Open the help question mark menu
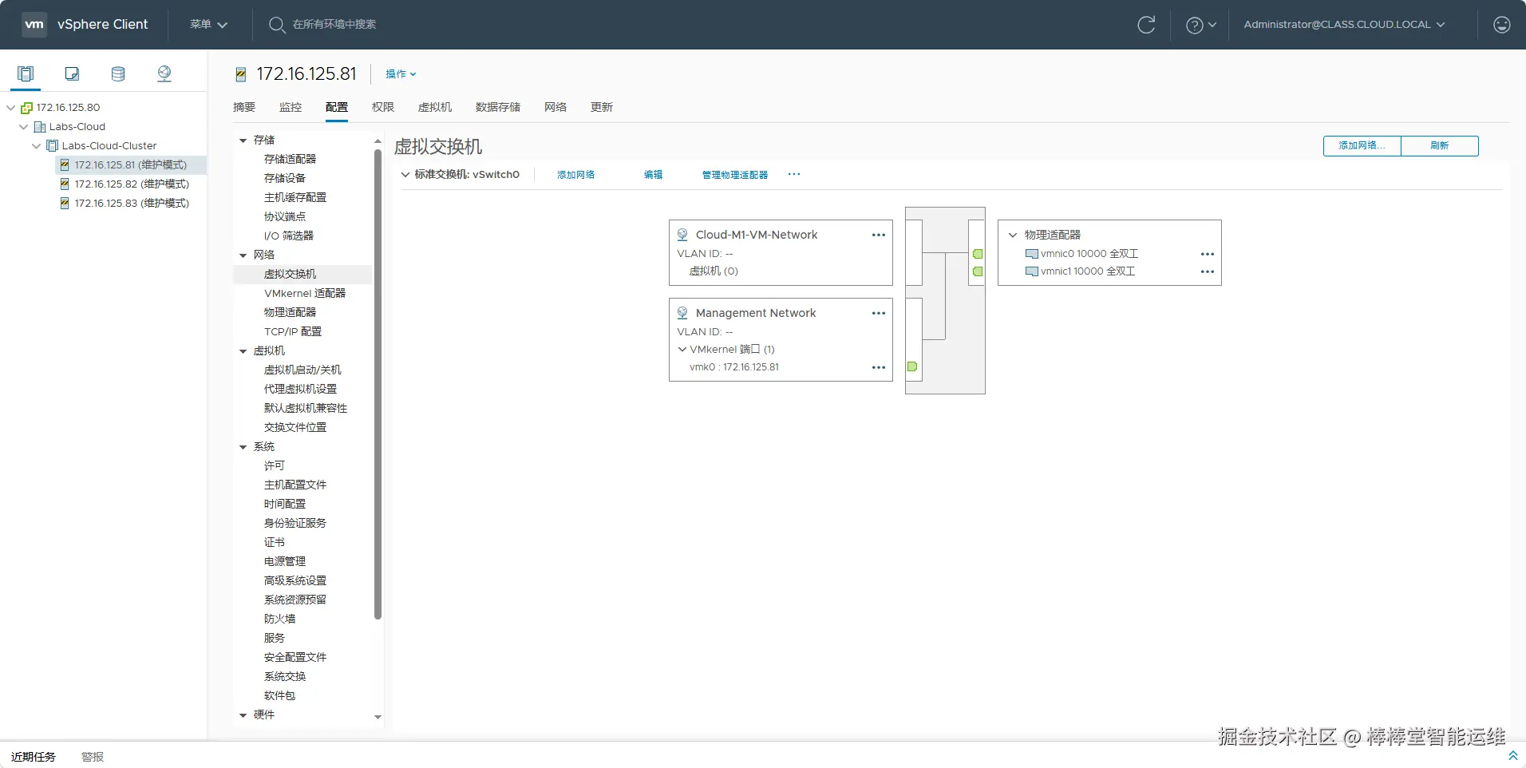 [1200, 25]
